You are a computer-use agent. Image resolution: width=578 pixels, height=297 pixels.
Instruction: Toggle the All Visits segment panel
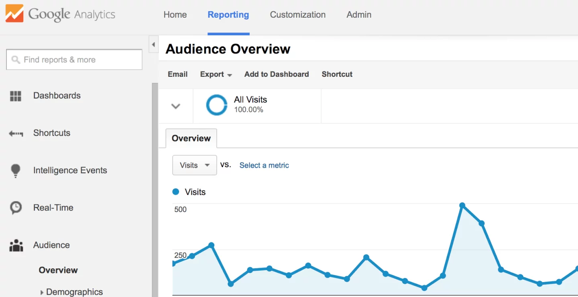point(175,106)
